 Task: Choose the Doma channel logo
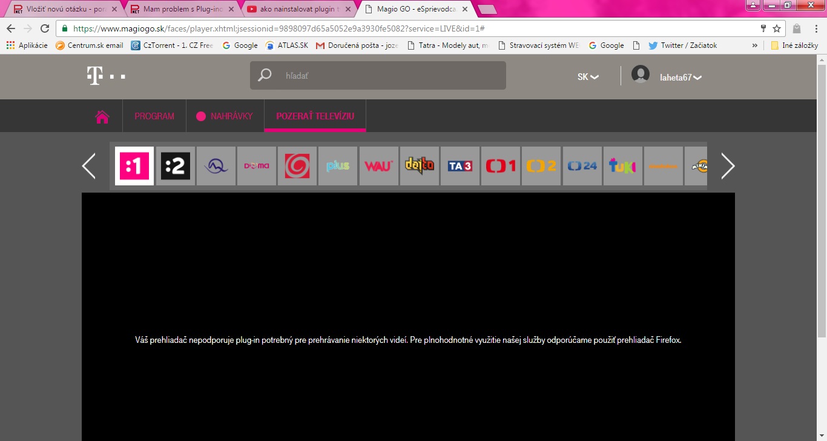click(256, 166)
